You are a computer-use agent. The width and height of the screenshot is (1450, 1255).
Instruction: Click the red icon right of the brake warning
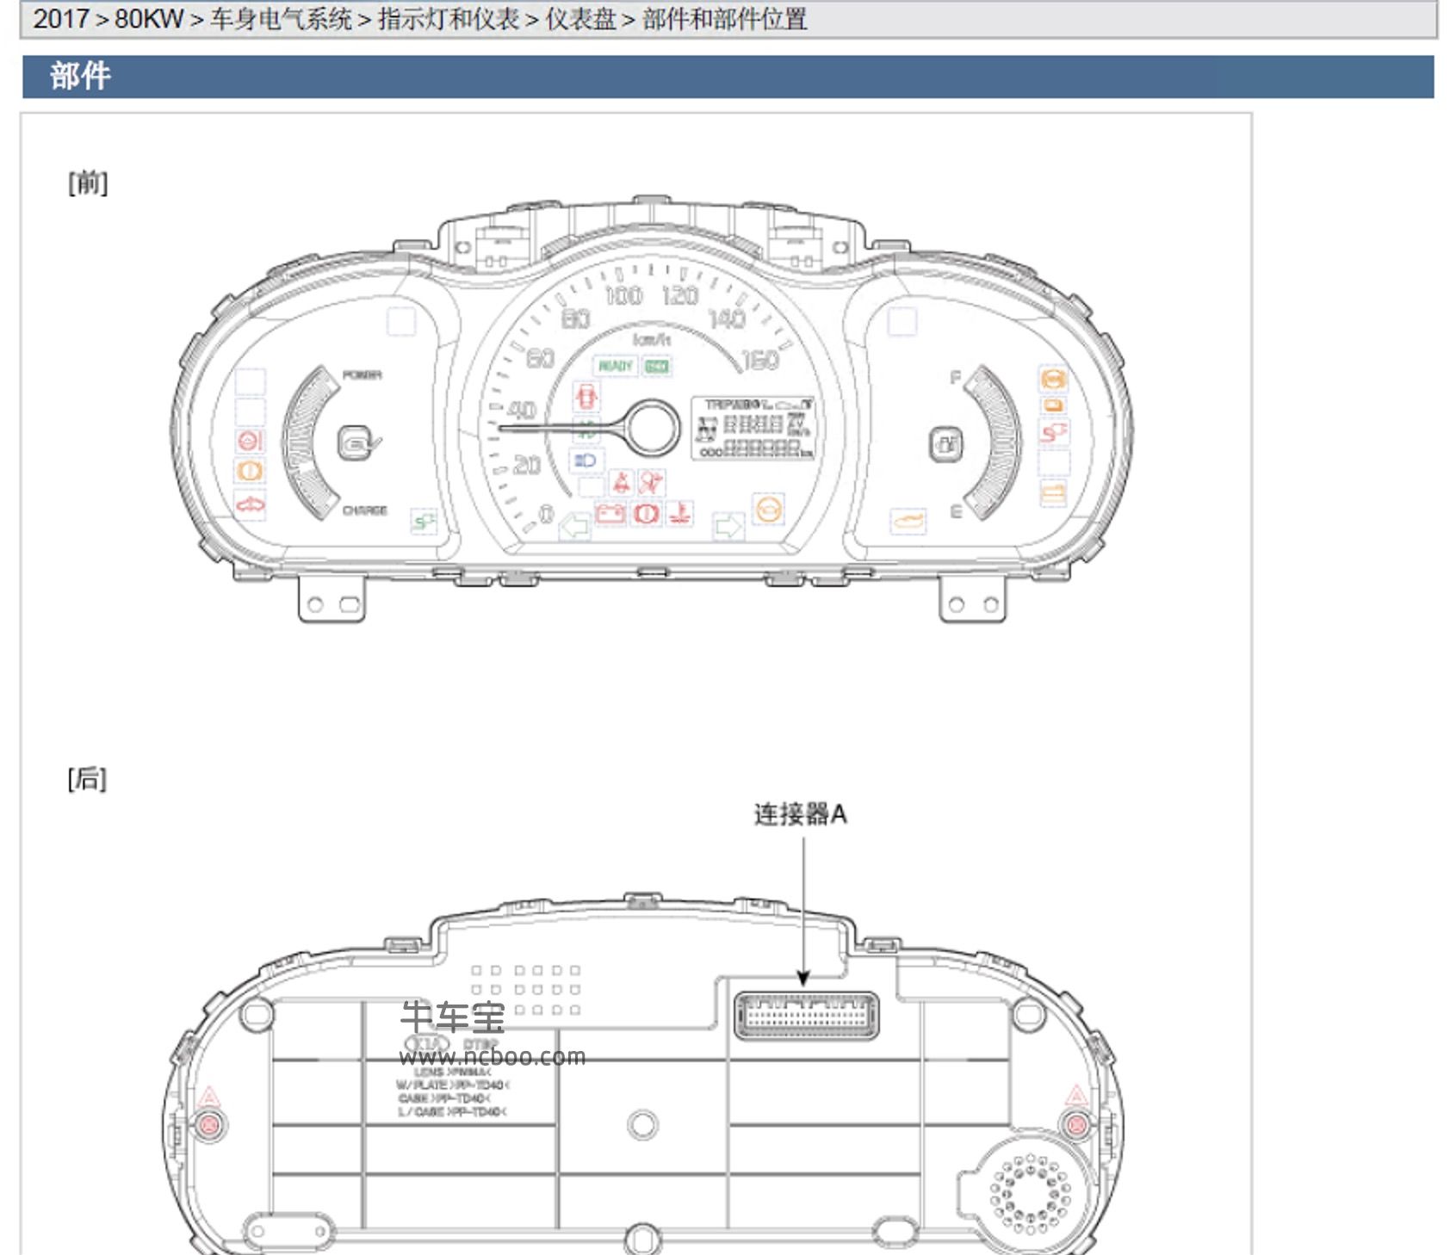(x=679, y=514)
